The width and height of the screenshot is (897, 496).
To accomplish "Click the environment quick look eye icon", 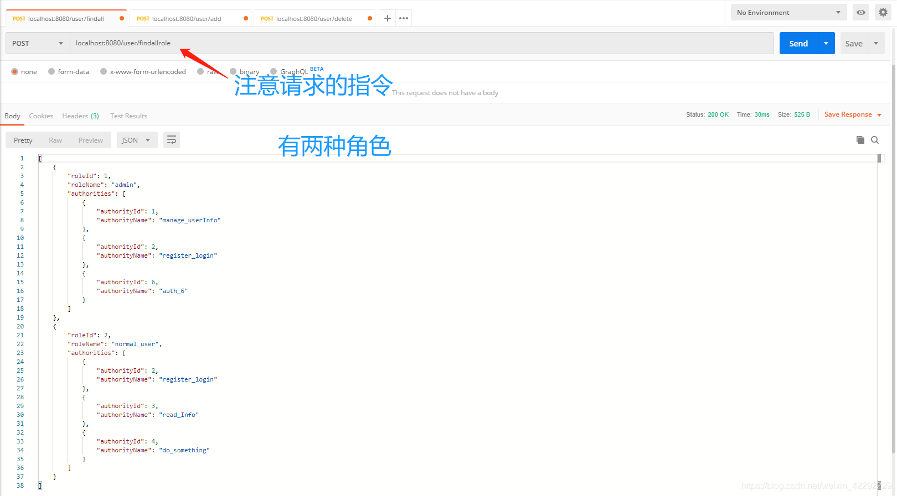I will coord(861,12).
